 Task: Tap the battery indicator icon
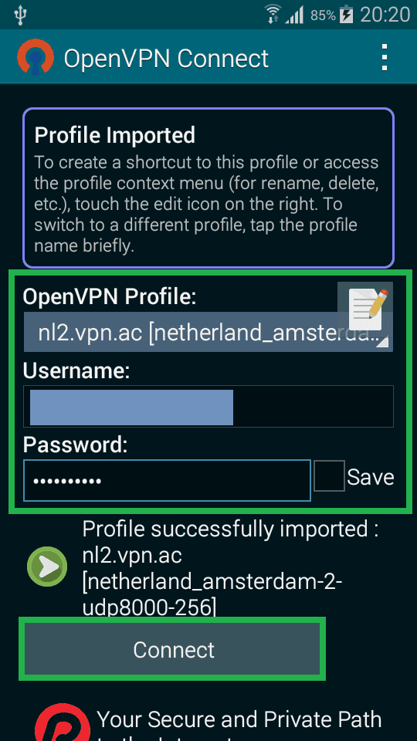[347, 14]
